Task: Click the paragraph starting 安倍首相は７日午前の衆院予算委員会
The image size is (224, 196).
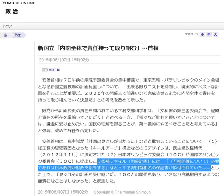Action: [128, 90]
